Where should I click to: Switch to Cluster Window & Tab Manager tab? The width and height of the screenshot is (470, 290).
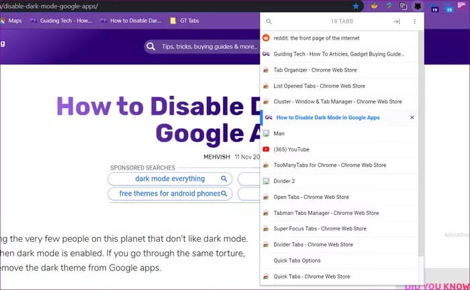(x=339, y=102)
